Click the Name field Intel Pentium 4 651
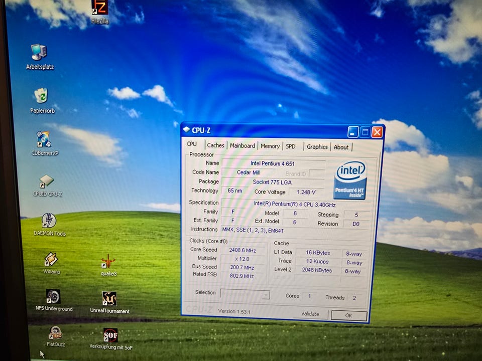Screen dimensions: 482x361 [273, 163]
